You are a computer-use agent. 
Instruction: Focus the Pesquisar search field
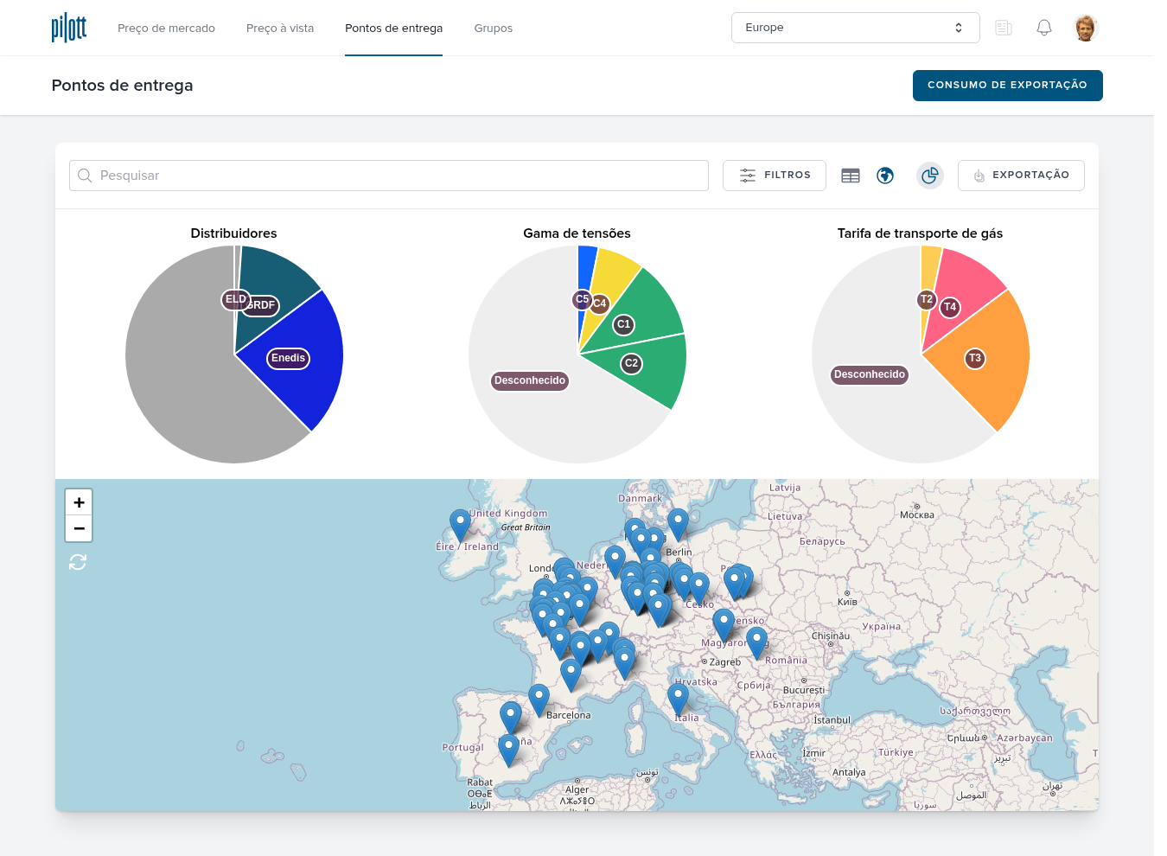tap(389, 176)
